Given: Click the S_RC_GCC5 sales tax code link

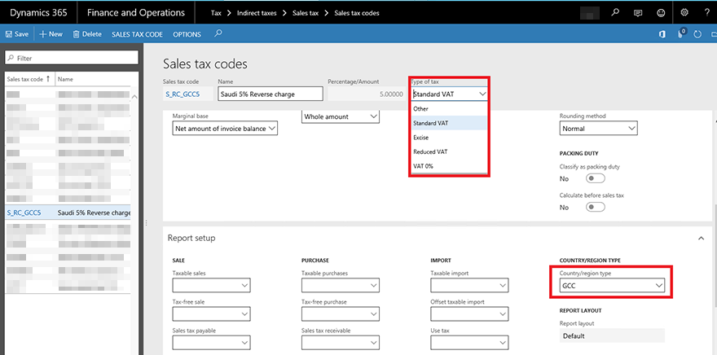Looking at the screenshot, I should [183, 94].
